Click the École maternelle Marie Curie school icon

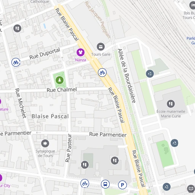[x=171, y=104]
